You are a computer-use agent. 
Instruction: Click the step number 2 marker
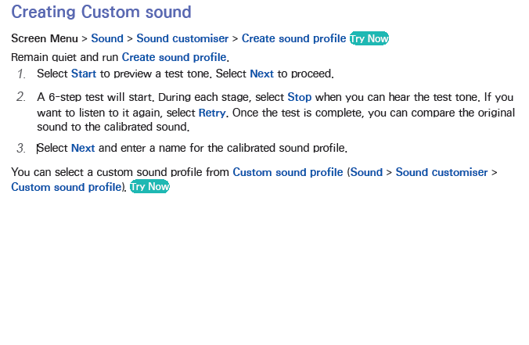point(21,97)
